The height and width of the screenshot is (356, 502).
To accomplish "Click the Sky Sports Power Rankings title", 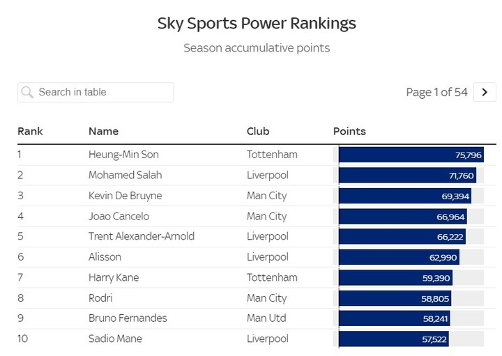I will (257, 24).
